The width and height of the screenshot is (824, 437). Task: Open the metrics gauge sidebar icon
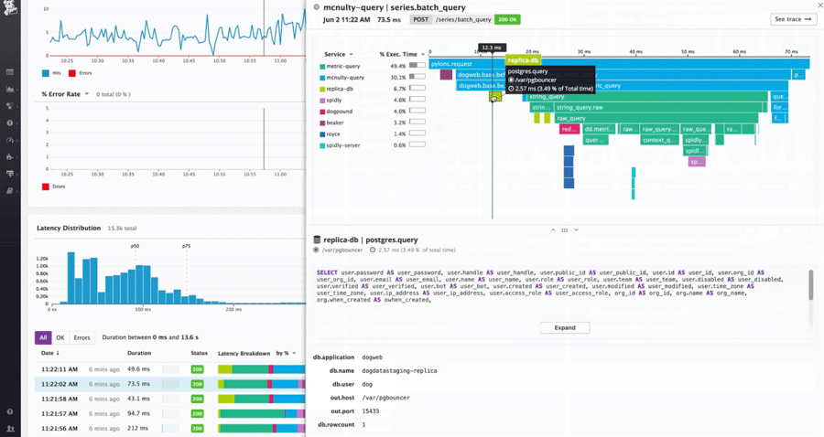(x=10, y=140)
